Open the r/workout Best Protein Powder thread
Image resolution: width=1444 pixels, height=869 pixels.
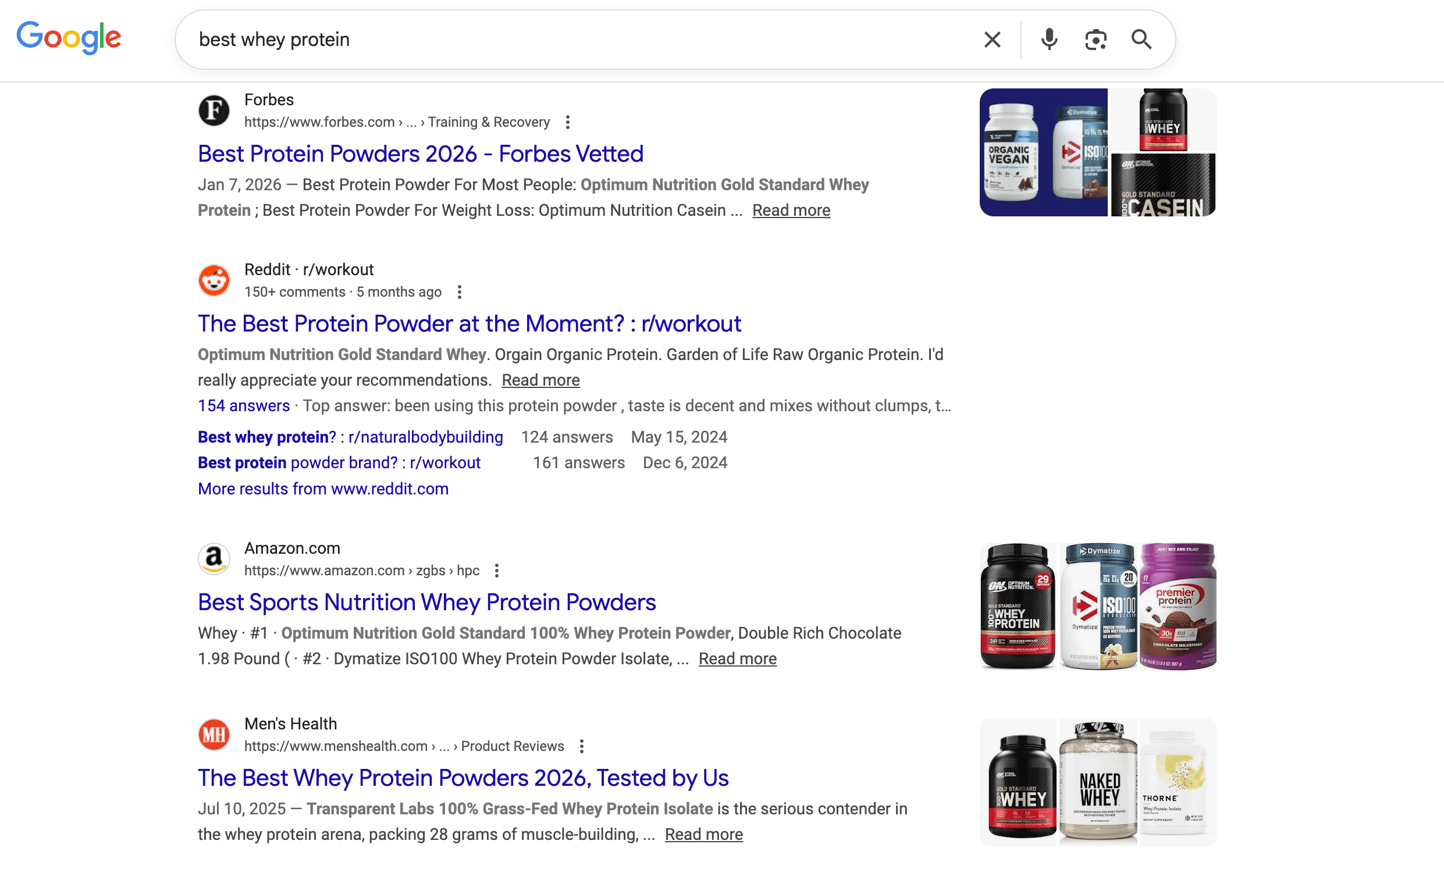[468, 323]
